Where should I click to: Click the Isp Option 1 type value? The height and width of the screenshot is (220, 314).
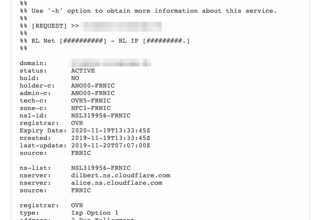[95, 213]
